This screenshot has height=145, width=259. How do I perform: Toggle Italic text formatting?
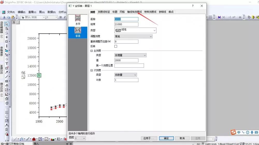(x=64, y=17)
